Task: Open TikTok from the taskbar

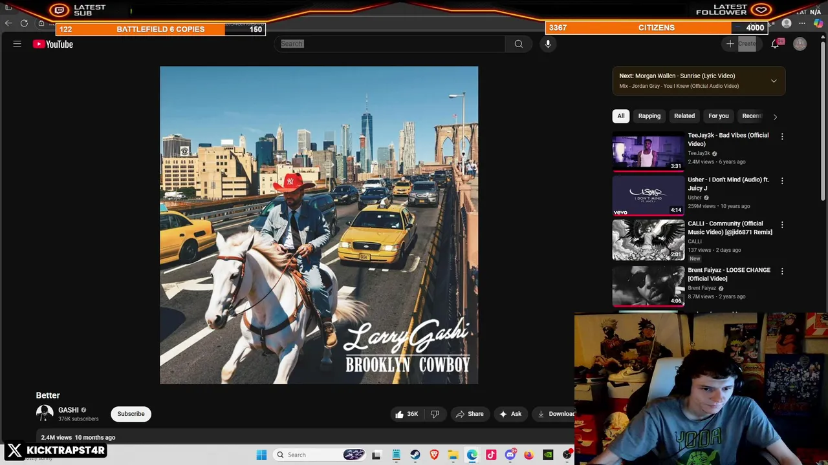Action: click(491, 455)
